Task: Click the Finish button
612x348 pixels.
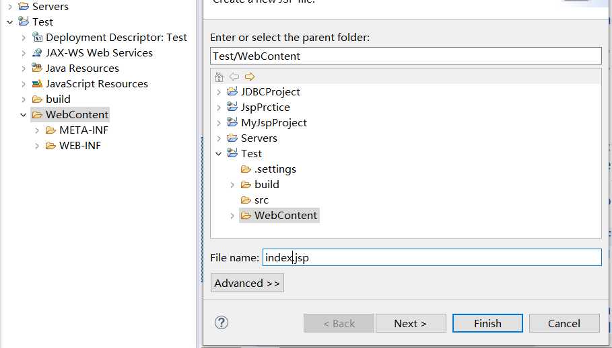Action: [x=487, y=323]
